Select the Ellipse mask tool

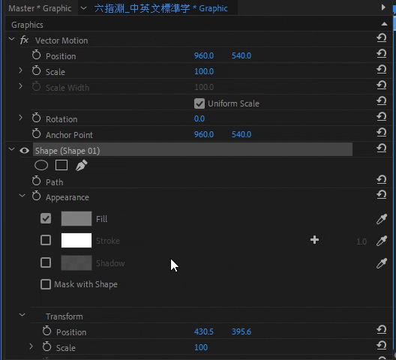(x=41, y=166)
